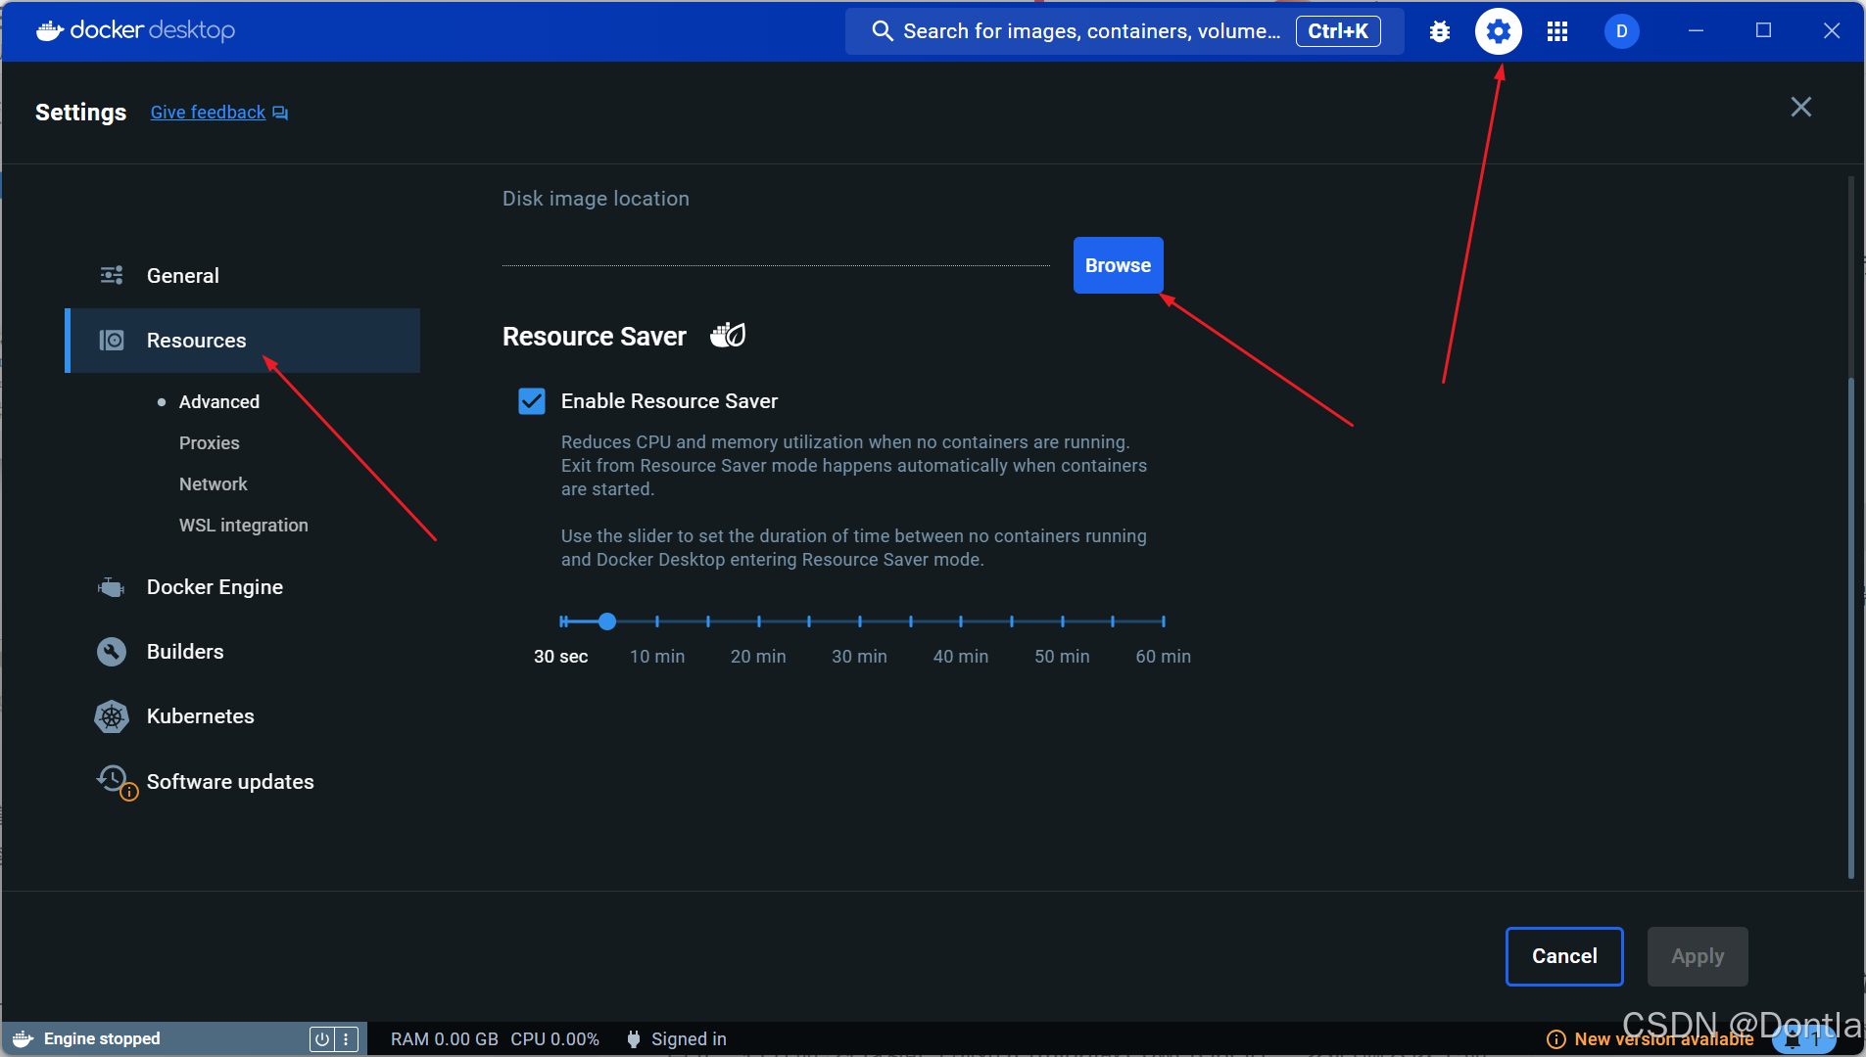Select the Advanced sub-item

[x=218, y=402]
